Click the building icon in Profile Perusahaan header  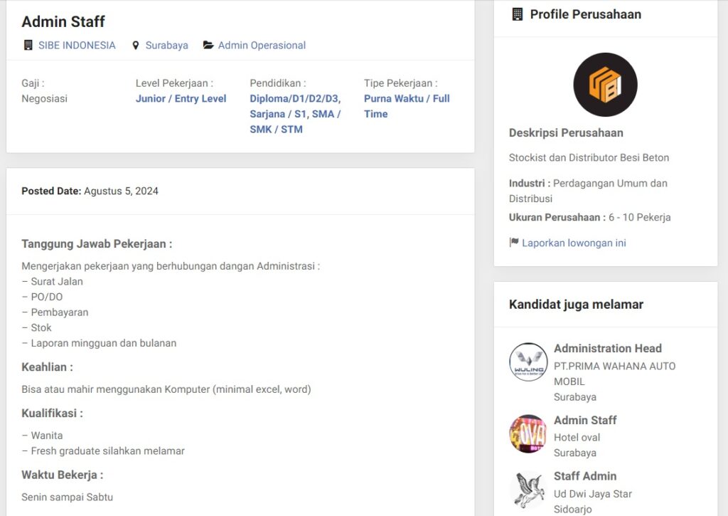click(x=518, y=14)
